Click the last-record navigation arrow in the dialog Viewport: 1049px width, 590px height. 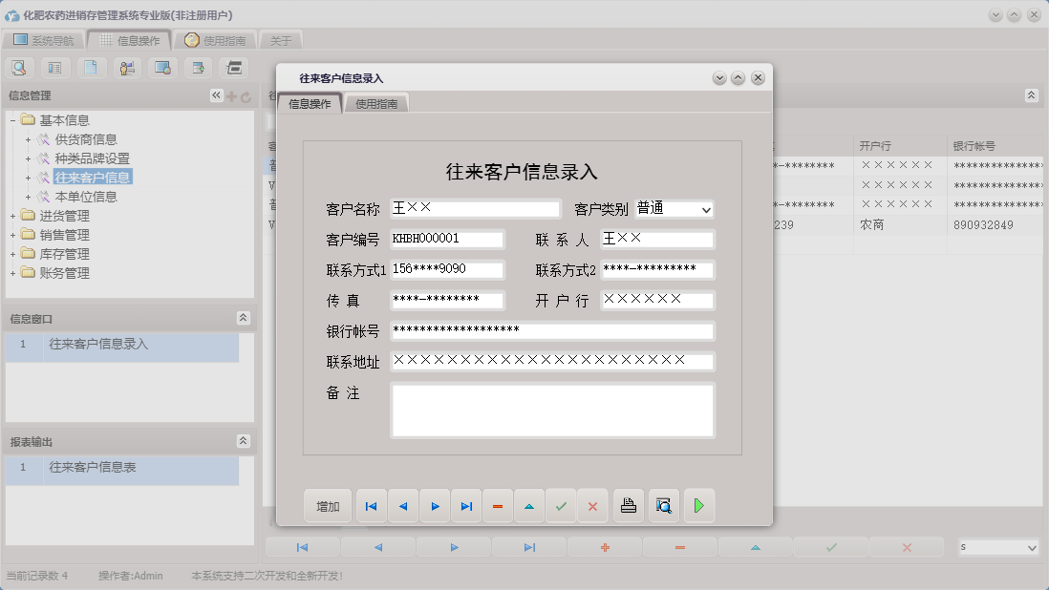[466, 505]
